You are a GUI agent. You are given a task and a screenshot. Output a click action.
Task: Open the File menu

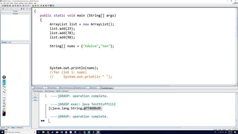pyautogui.click(x=1, y=3)
